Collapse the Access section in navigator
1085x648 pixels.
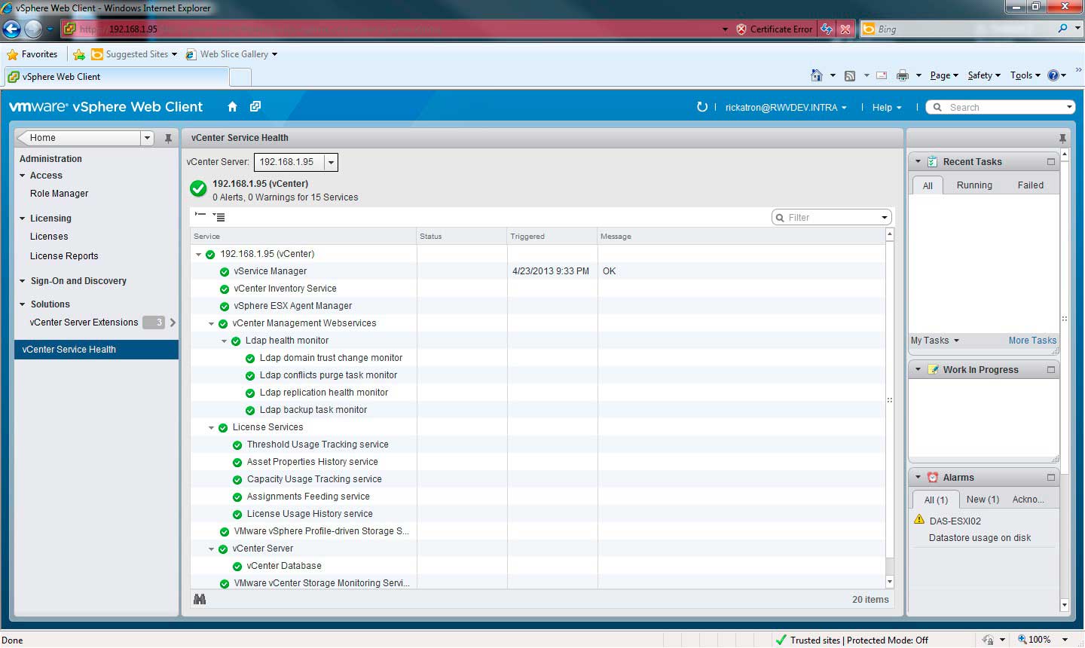click(23, 176)
